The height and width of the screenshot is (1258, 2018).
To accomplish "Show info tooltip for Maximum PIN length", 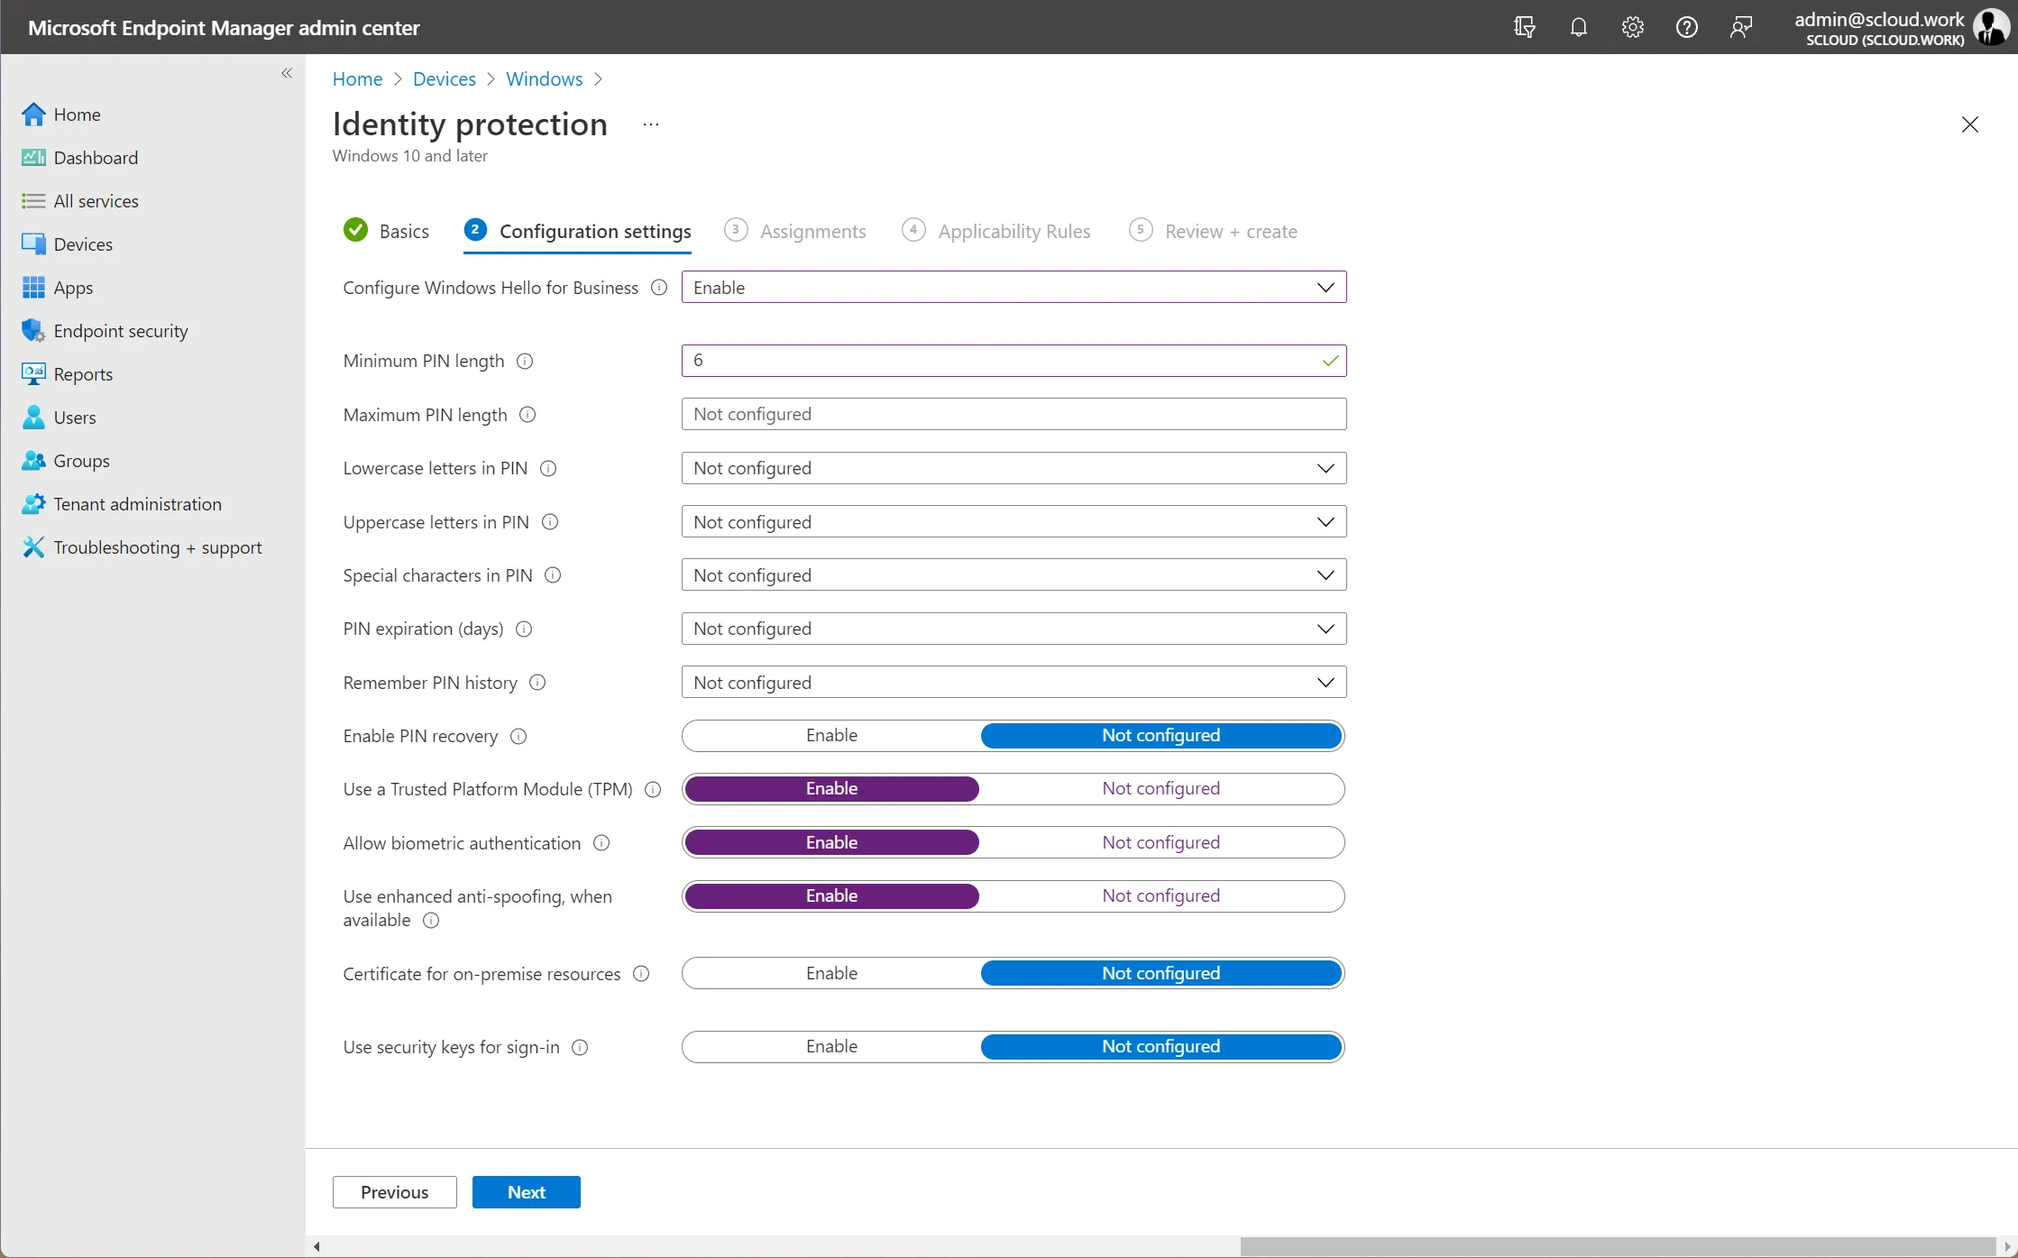I will (528, 415).
